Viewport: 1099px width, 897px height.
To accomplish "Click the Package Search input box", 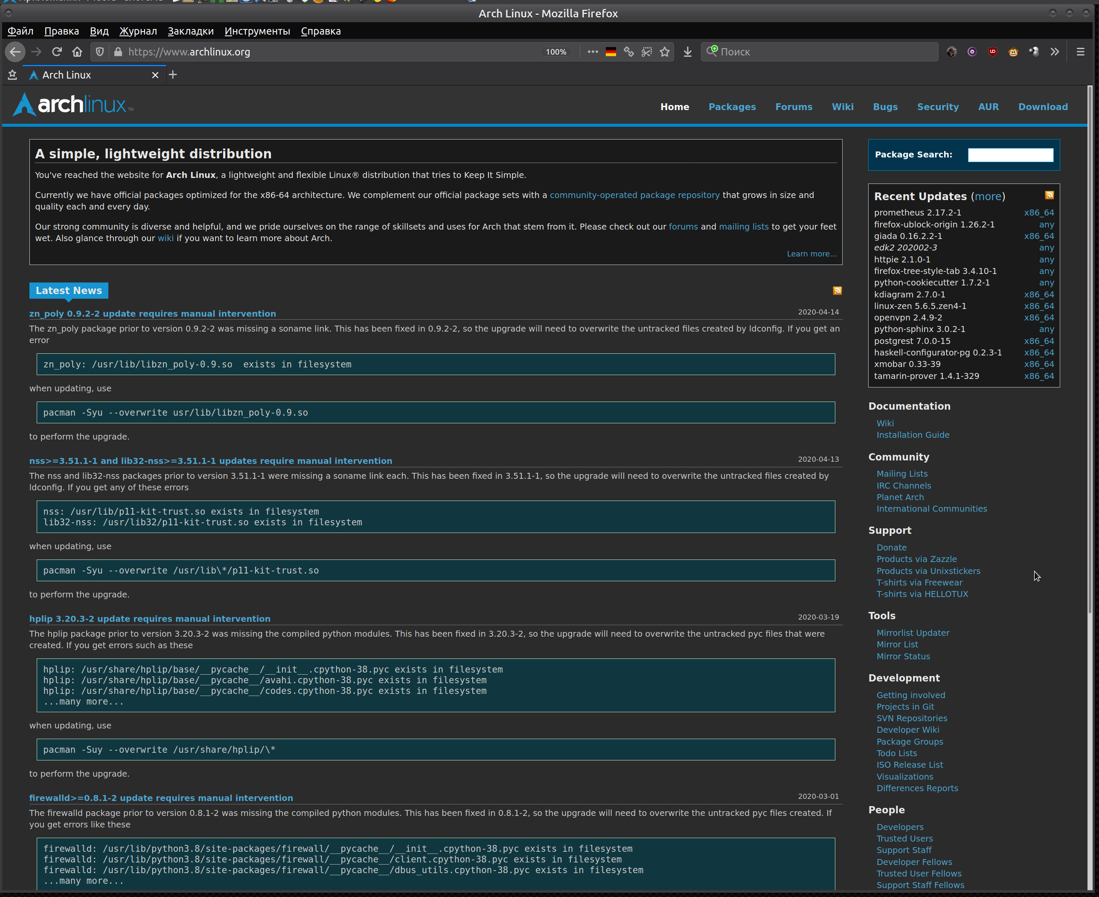I will (1010, 155).
